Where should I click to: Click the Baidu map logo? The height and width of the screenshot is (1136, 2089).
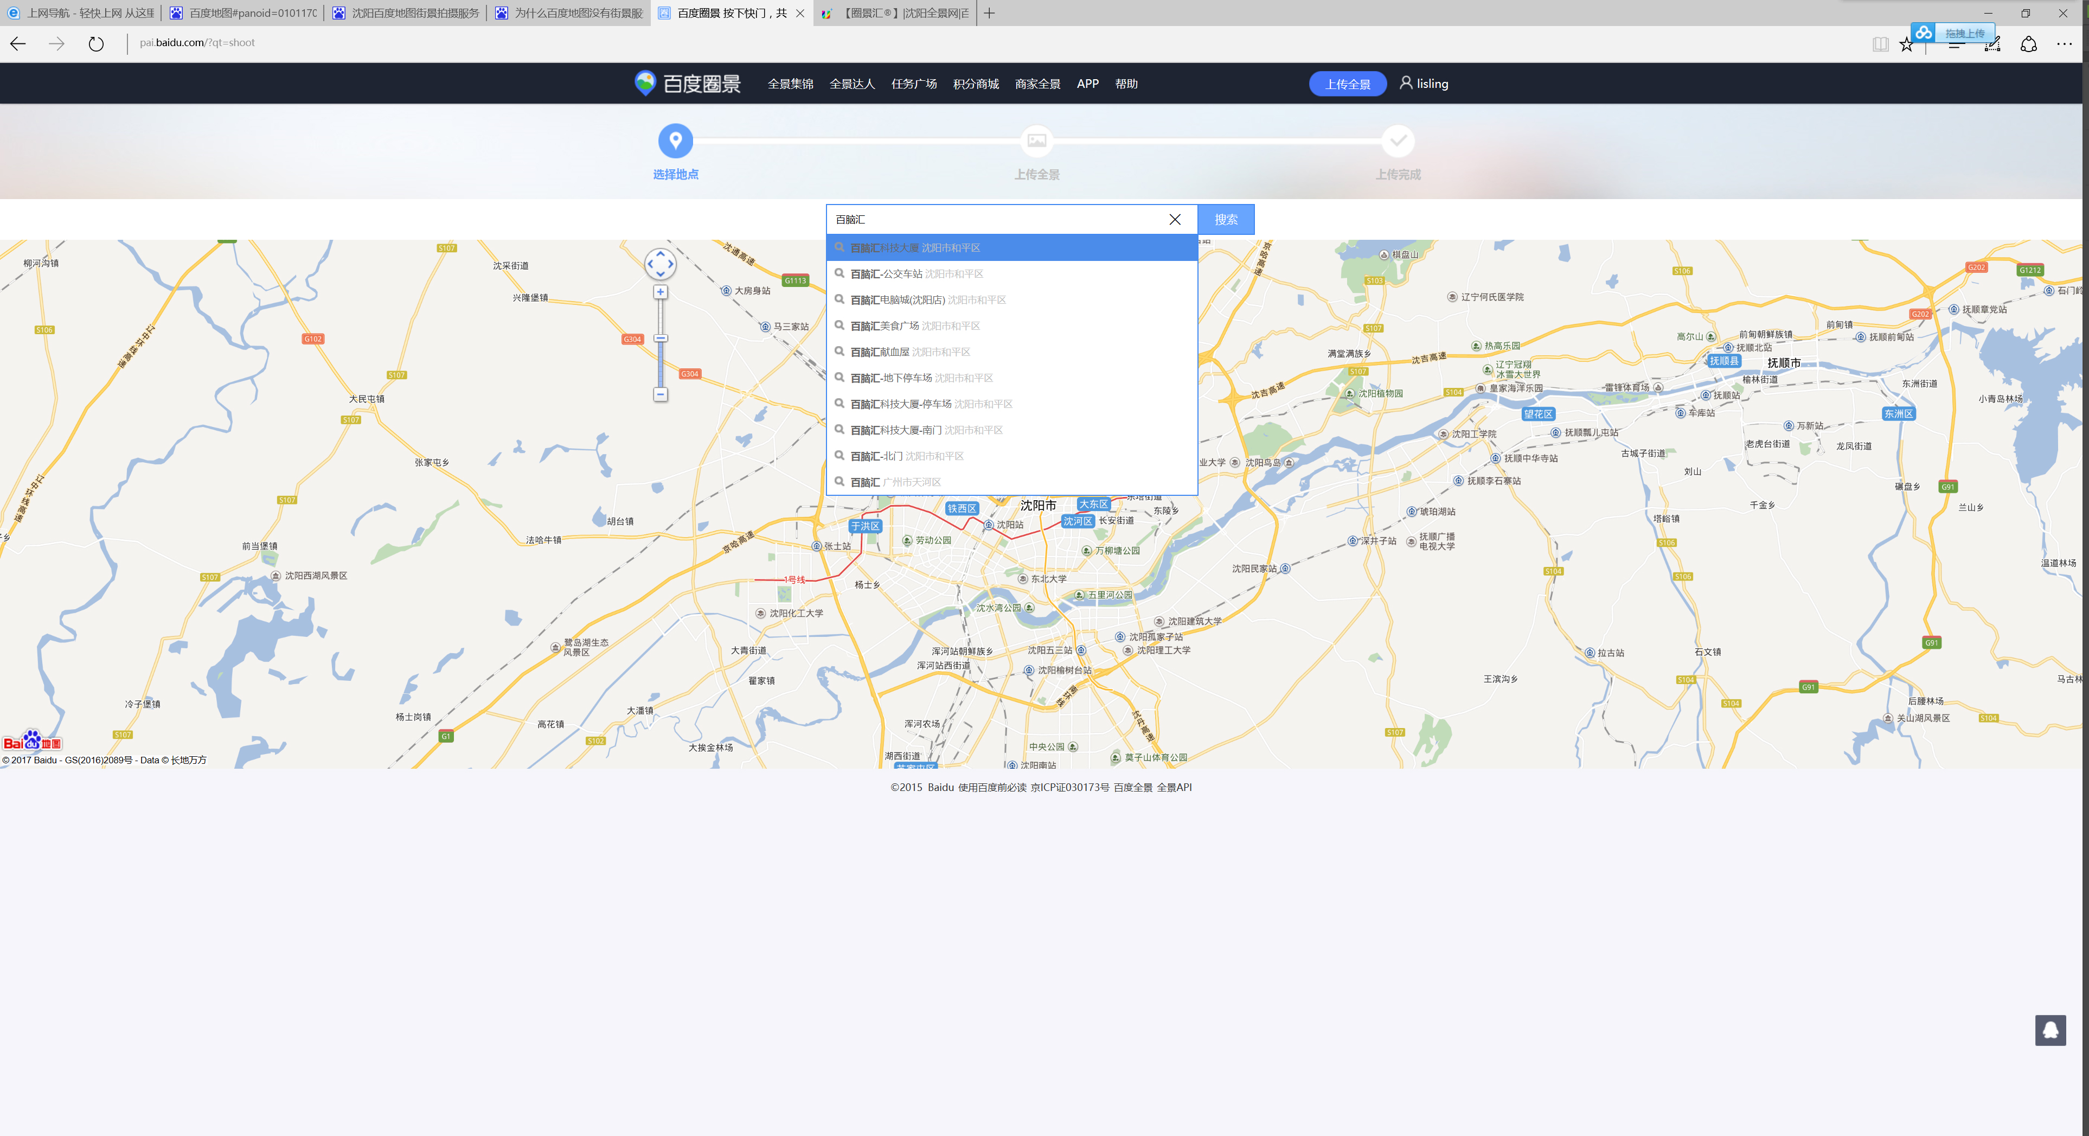(x=33, y=741)
